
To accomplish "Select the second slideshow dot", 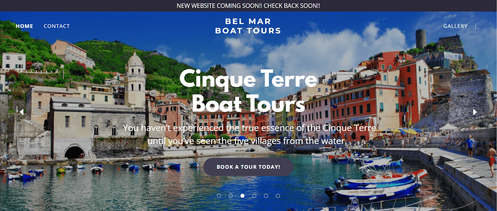I will point(231,196).
